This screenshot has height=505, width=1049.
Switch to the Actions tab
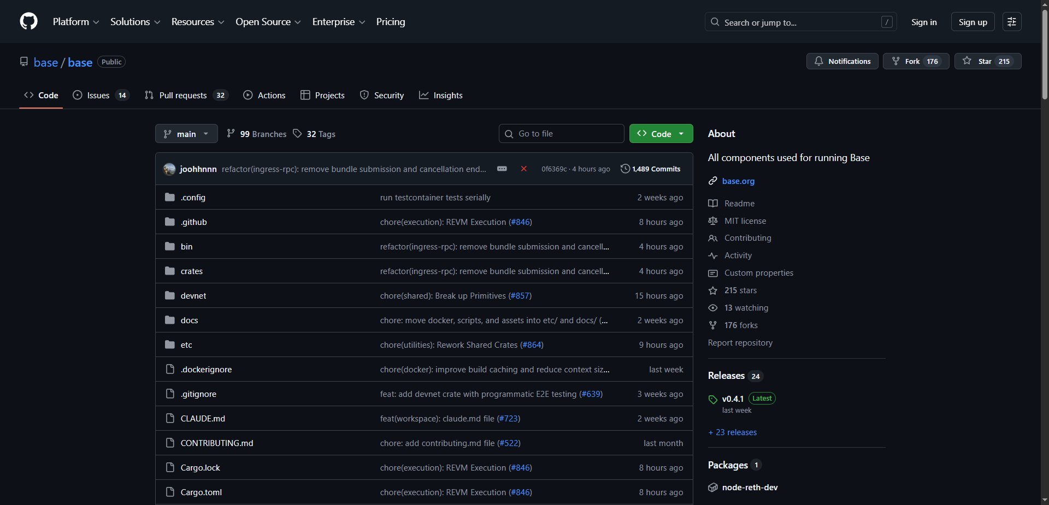click(264, 95)
